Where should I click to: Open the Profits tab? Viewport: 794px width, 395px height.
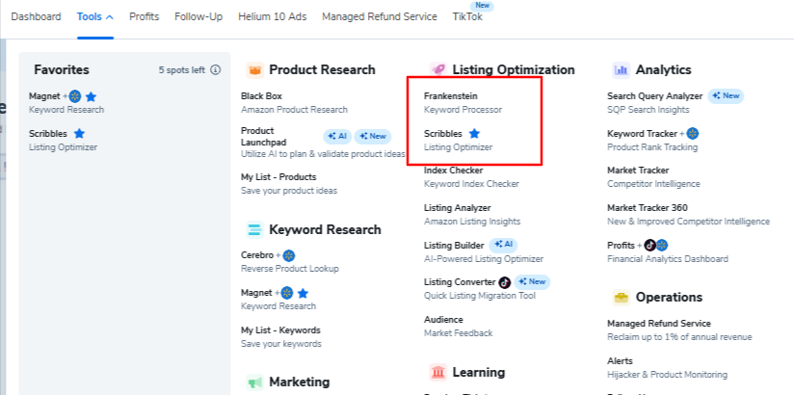[x=145, y=16]
